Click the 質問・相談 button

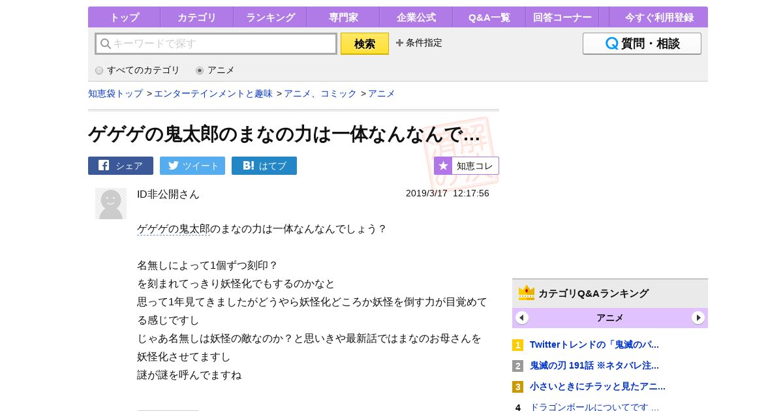[642, 44]
